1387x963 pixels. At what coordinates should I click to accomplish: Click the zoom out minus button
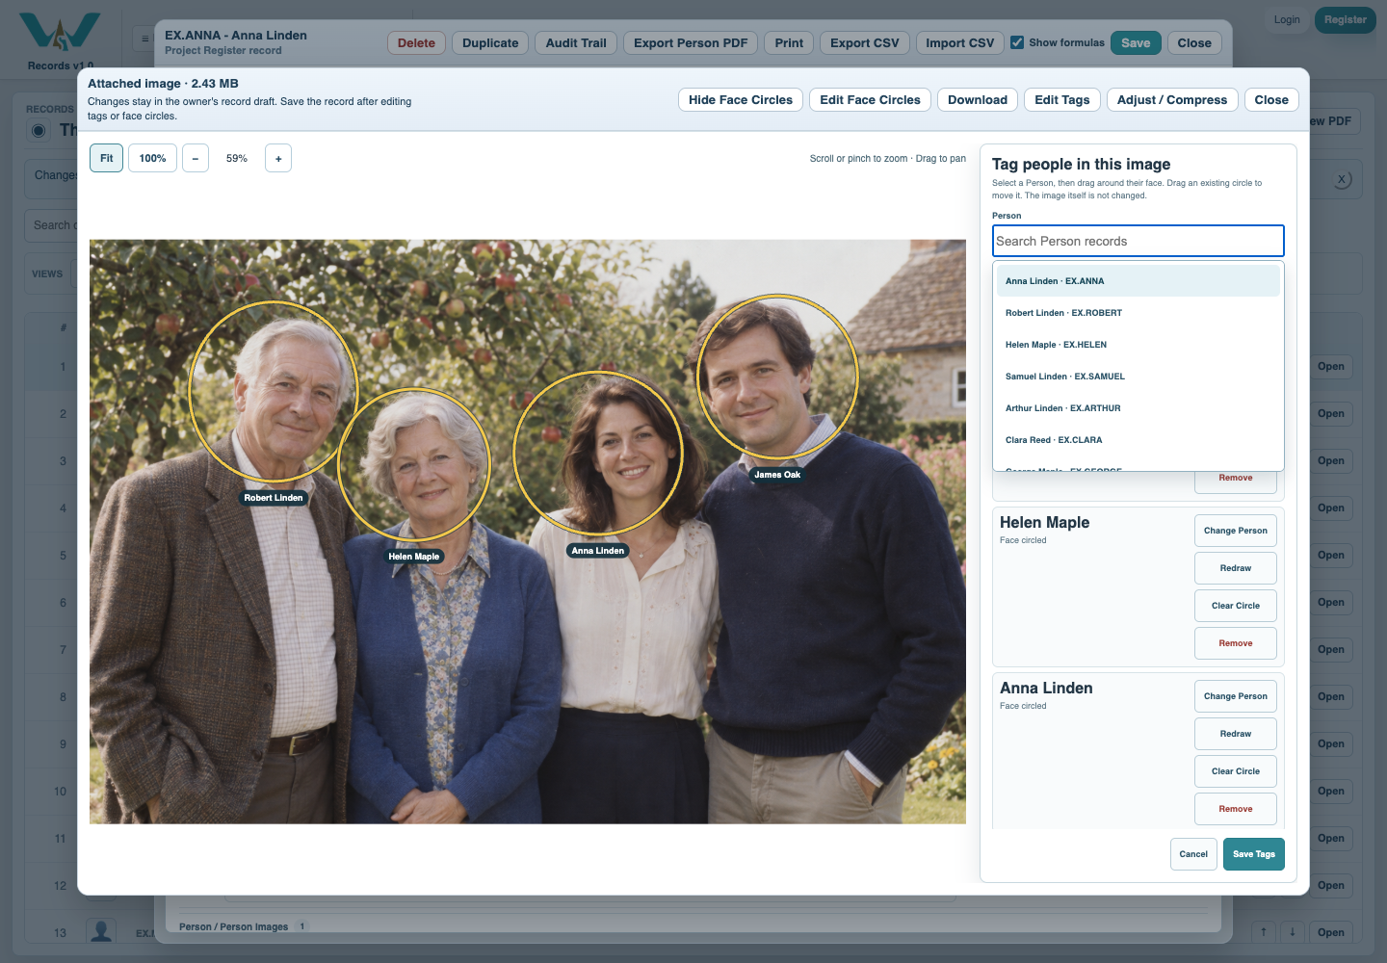(196, 158)
